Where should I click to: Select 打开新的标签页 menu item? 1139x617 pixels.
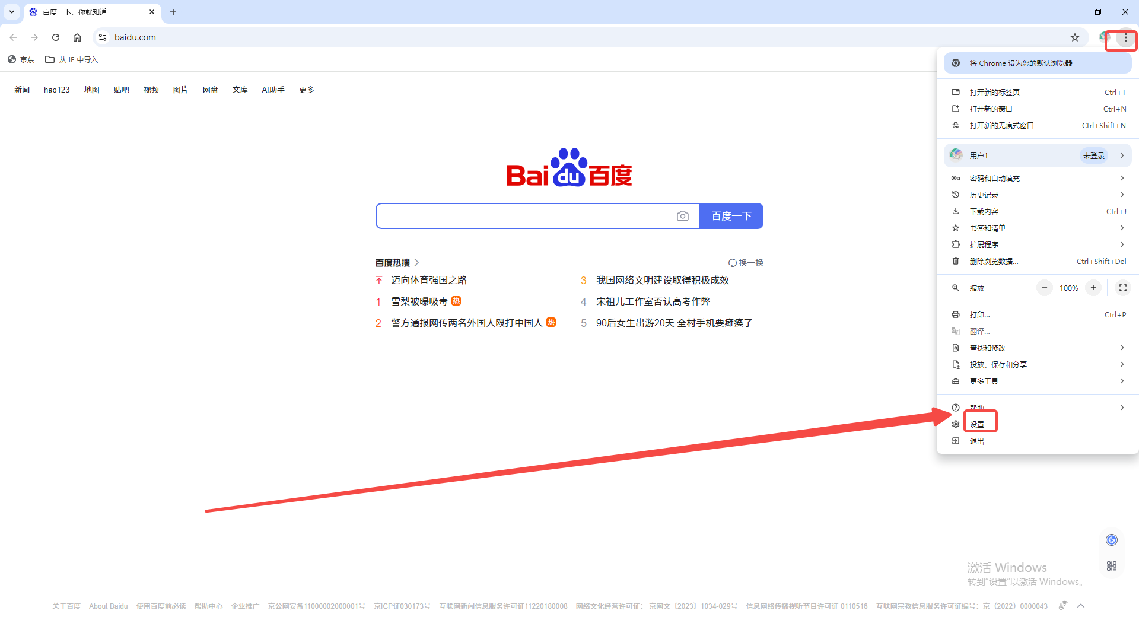pos(1038,92)
